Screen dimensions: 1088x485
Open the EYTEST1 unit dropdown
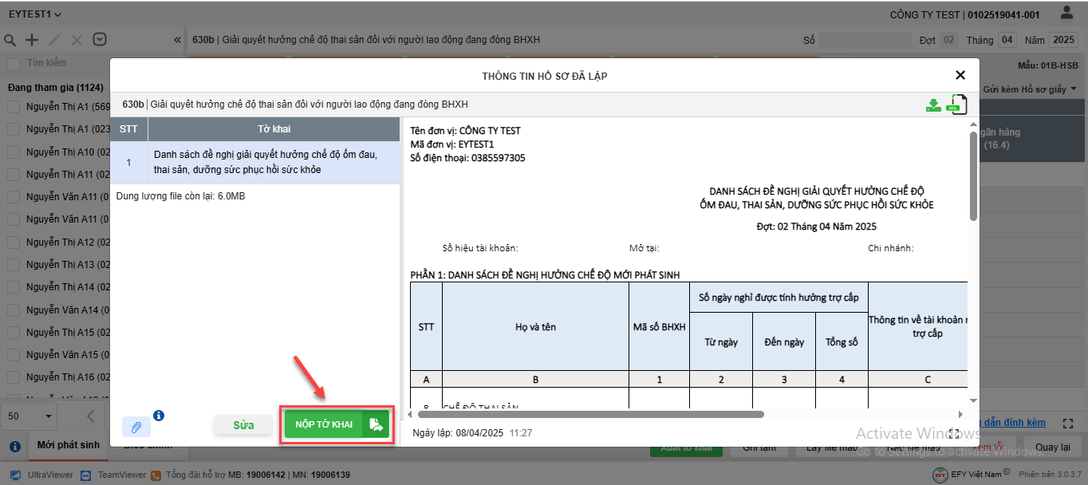[x=35, y=14]
